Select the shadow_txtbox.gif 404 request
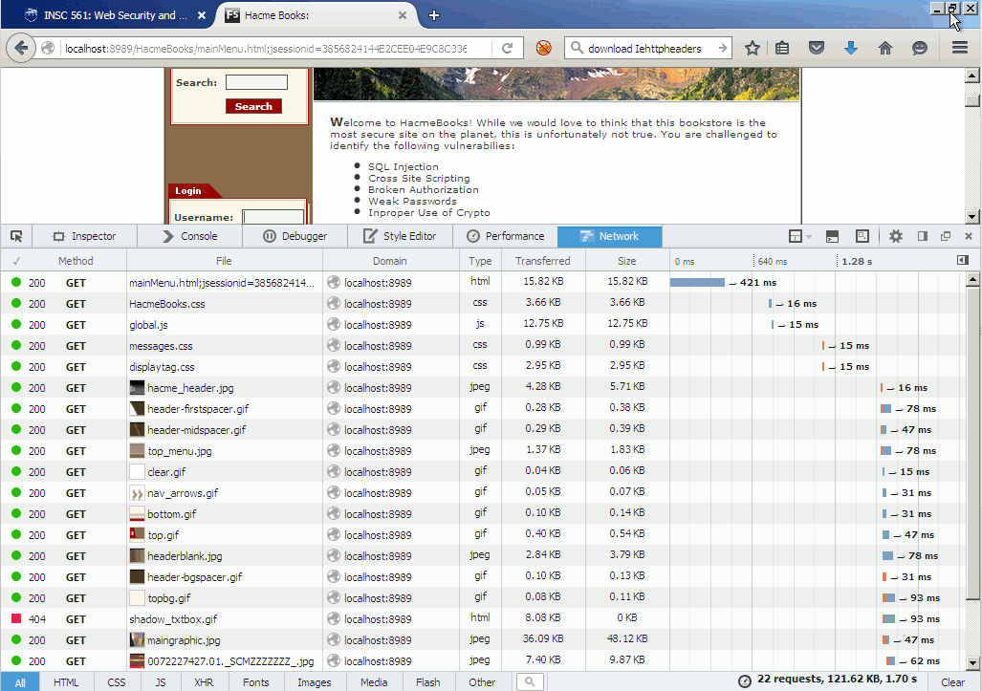The width and height of the screenshot is (982, 691). [173, 619]
